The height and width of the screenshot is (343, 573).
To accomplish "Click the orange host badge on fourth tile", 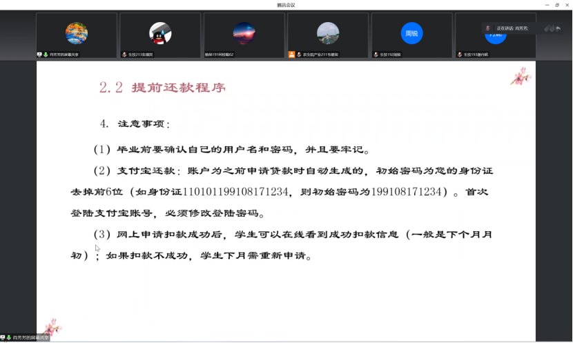I will pos(292,54).
